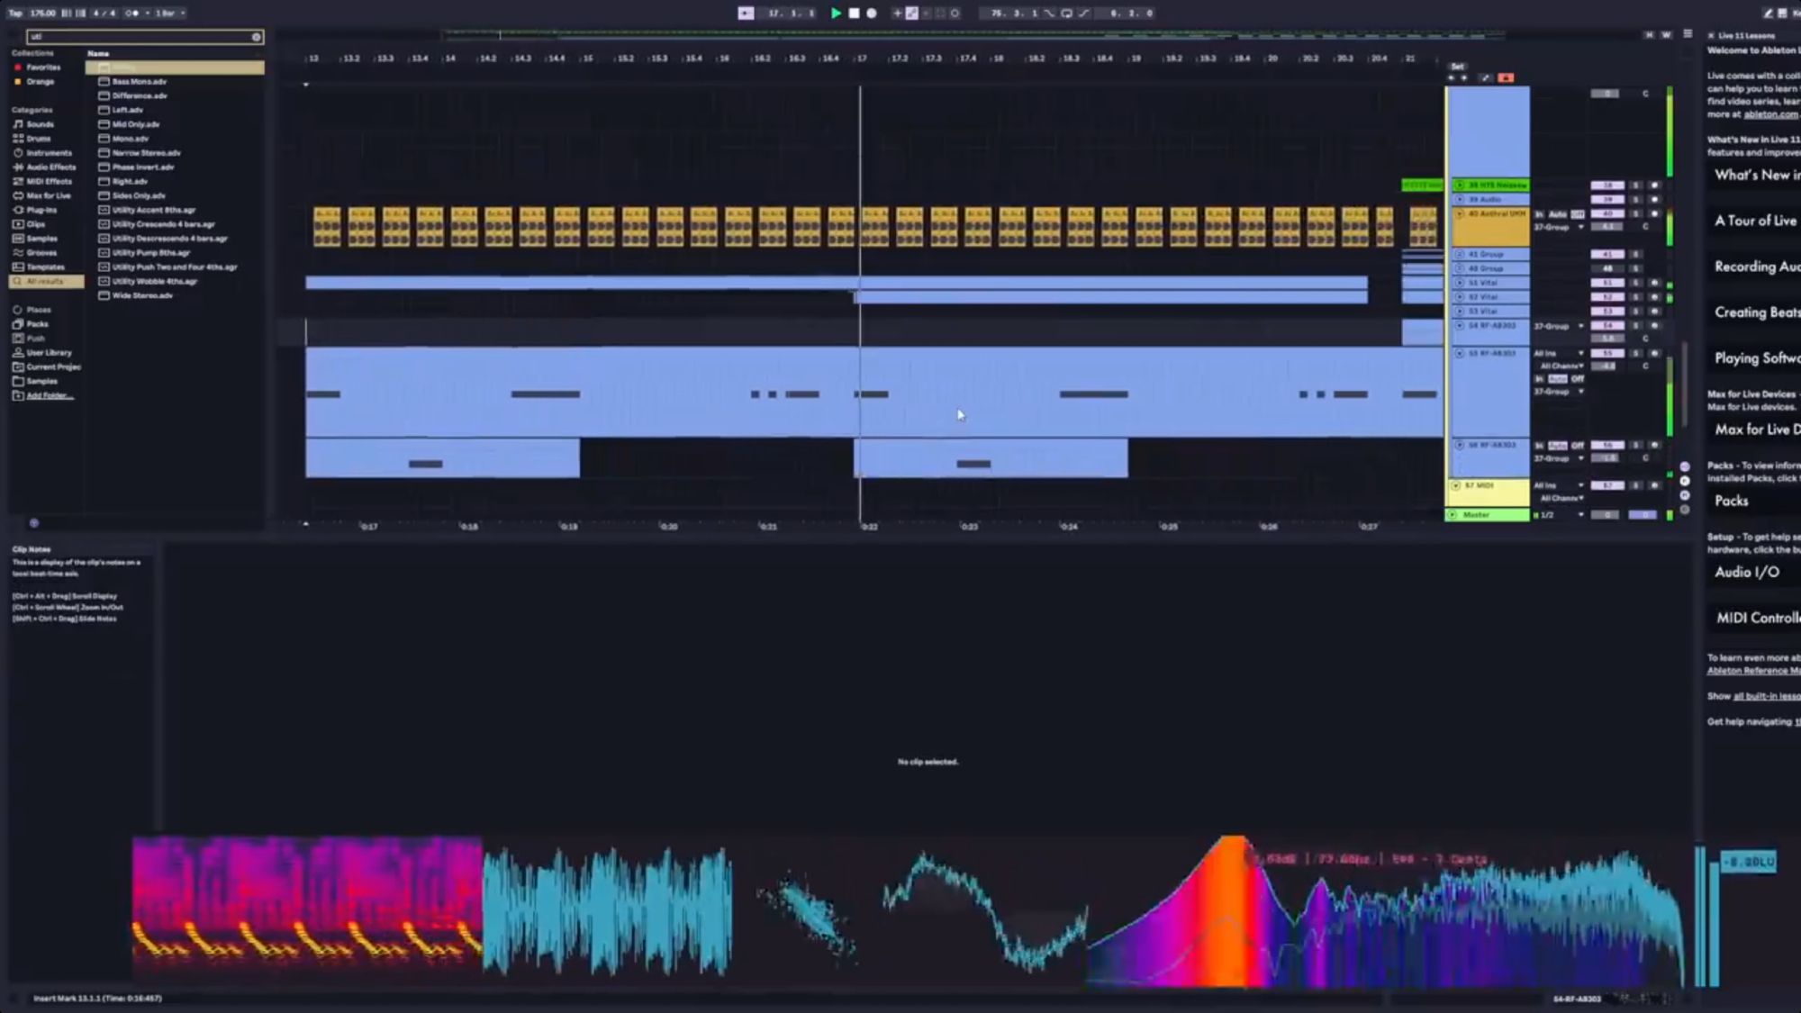Click the Play button to start playback
The image size is (1801, 1013).
point(835,13)
